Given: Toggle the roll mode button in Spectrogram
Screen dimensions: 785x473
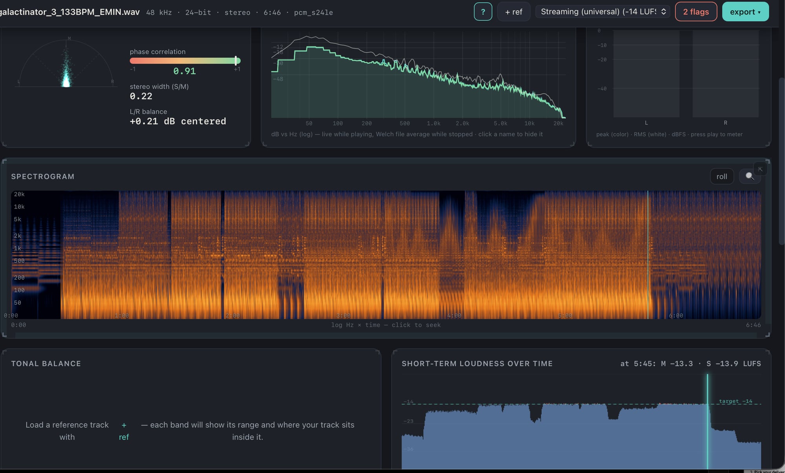Looking at the screenshot, I should [x=721, y=176].
